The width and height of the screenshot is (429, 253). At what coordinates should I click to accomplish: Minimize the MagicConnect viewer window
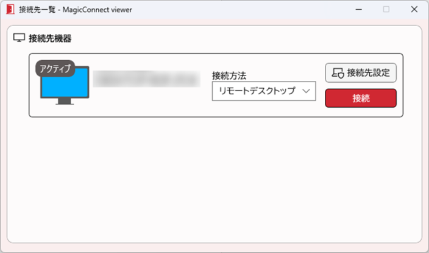coord(359,9)
